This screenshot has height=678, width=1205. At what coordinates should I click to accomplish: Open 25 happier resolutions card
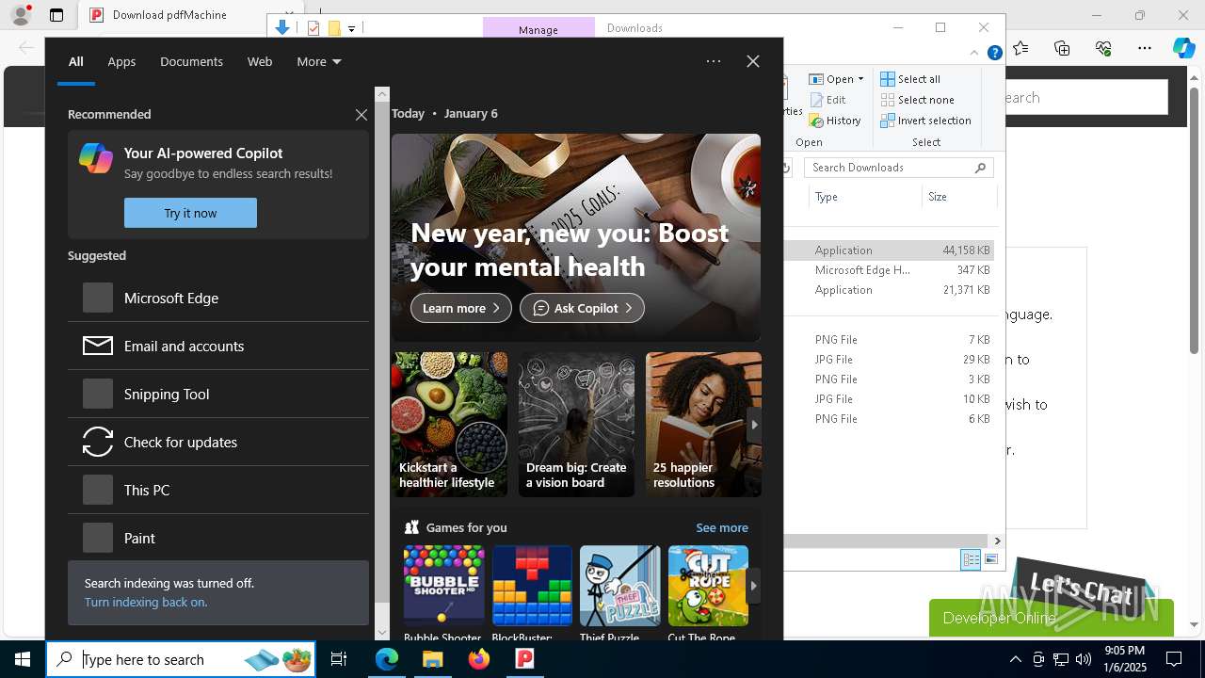pyautogui.click(x=703, y=425)
